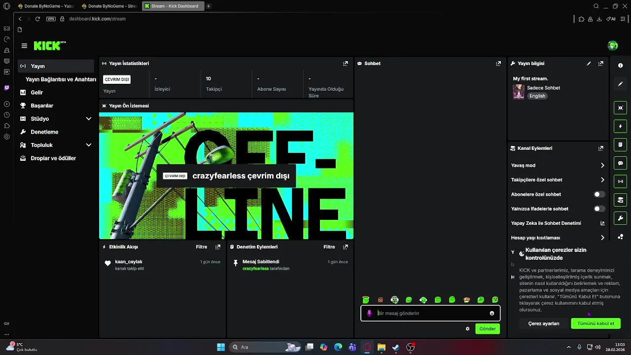Accept all cookies with Tümünü kabul et
The image size is (631, 355).
(596, 323)
